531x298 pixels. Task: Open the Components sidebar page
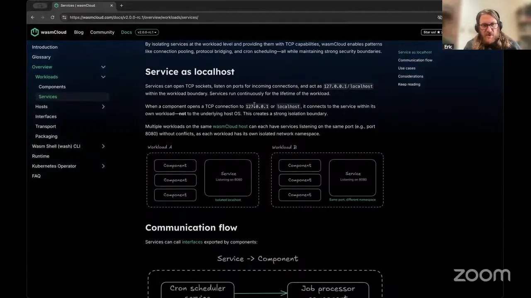[x=52, y=87]
